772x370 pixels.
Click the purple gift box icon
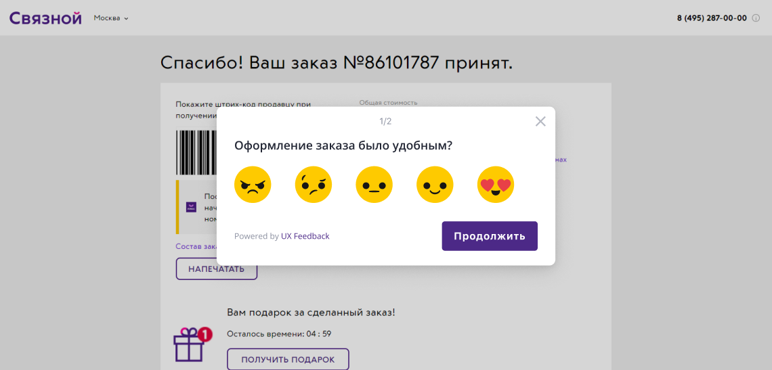click(x=188, y=346)
